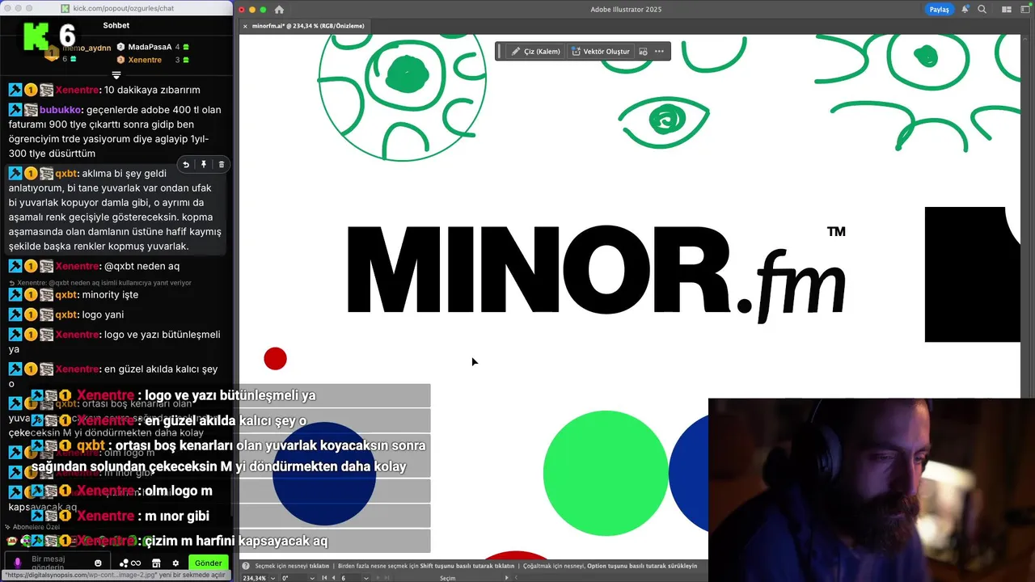
Task: Pin the hovered qxbt message
Action: 204,164
